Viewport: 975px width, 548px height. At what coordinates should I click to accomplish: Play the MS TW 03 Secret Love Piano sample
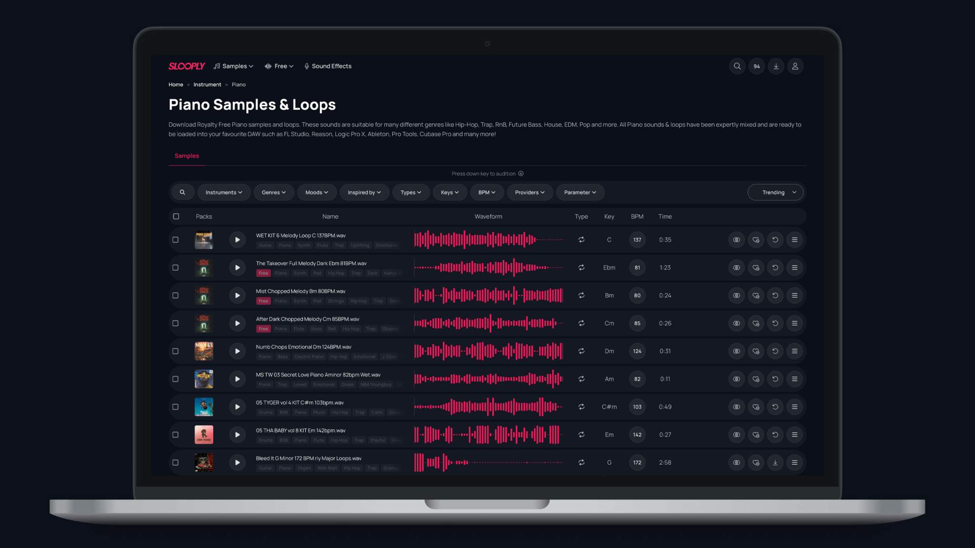pyautogui.click(x=237, y=379)
